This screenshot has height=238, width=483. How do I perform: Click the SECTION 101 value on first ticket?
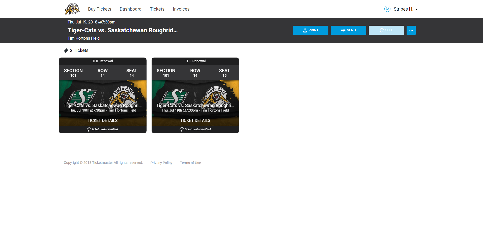[x=73, y=75]
